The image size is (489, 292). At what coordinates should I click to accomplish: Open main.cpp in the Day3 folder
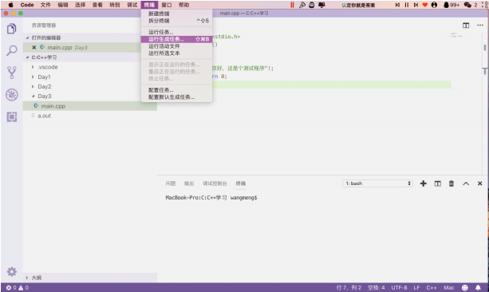pyautogui.click(x=90, y=106)
